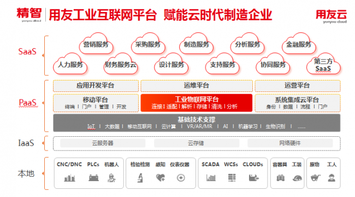Screen dimensions: 355x197
Task: Select the 运维平台 box
Action: tap(197, 85)
